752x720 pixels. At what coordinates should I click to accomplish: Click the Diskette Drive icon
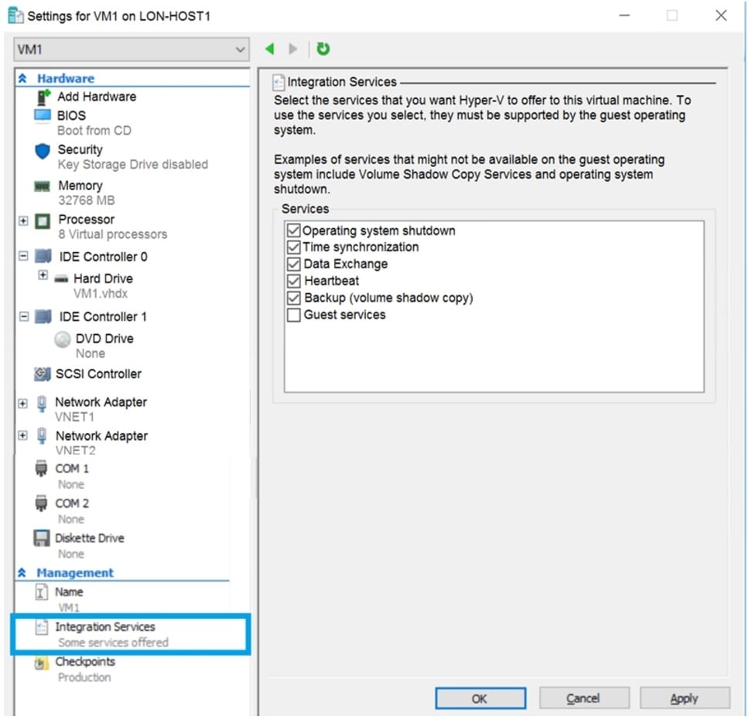coord(42,537)
